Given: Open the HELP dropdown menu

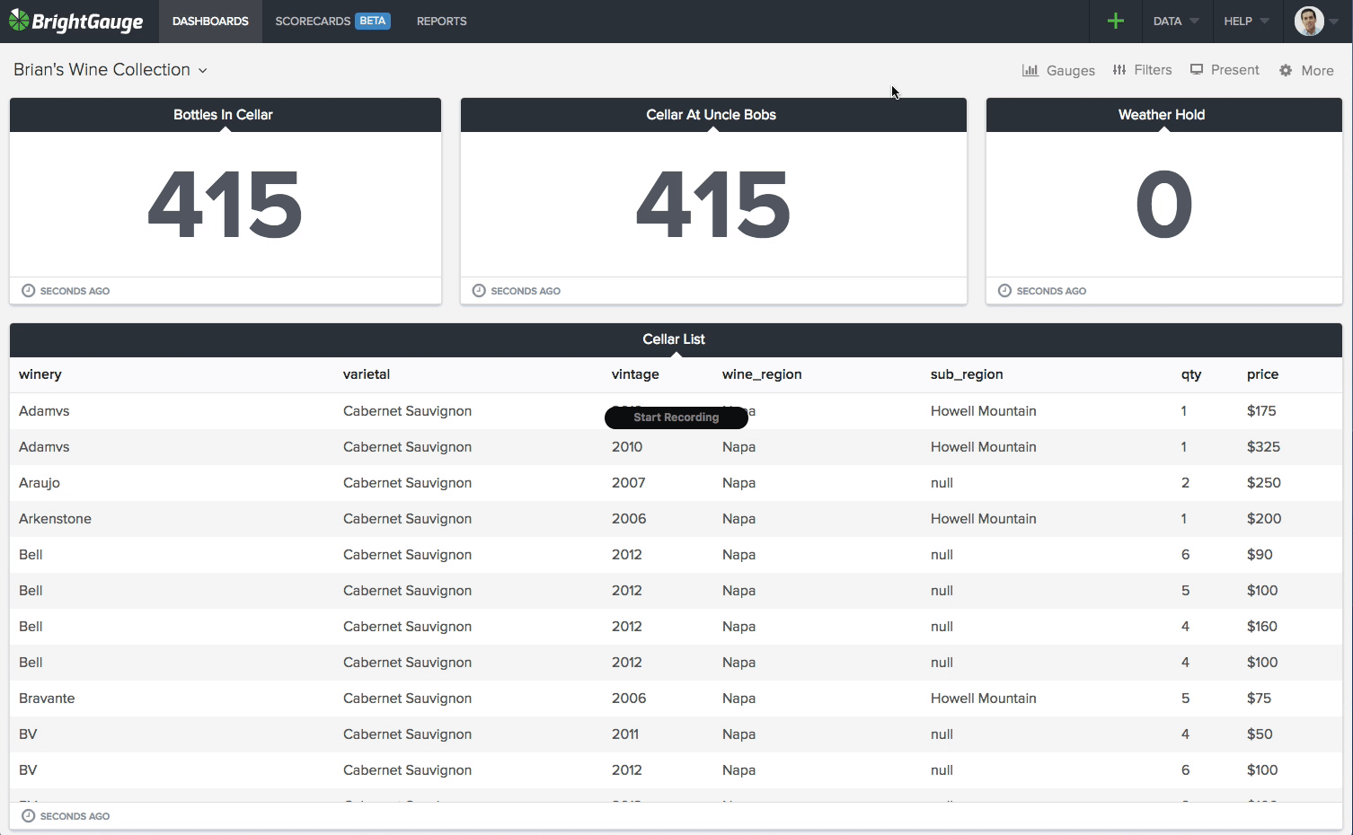Looking at the screenshot, I should click(x=1246, y=21).
